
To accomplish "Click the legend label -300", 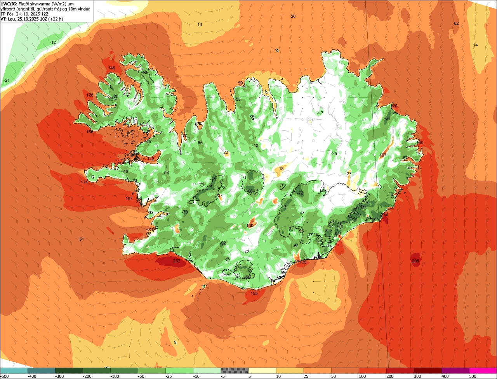I will point(60,376).
